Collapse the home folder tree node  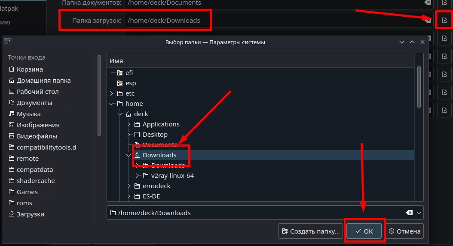coord(112,104)
